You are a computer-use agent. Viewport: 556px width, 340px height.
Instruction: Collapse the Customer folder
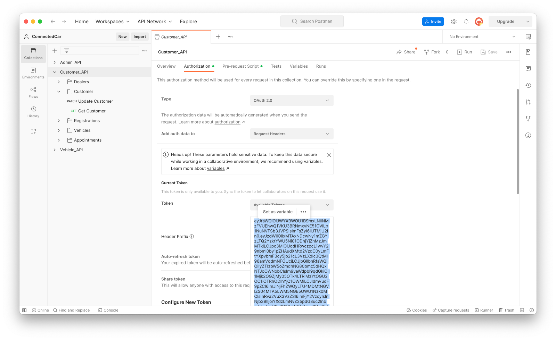point(59,92)
